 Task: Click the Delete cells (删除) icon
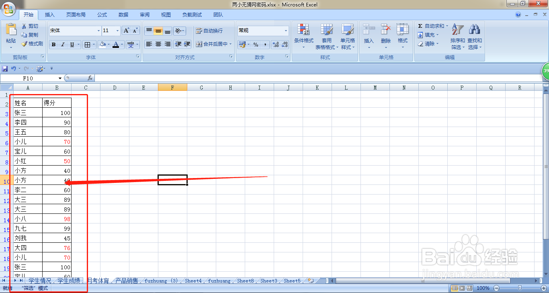[x=386, y=29]
